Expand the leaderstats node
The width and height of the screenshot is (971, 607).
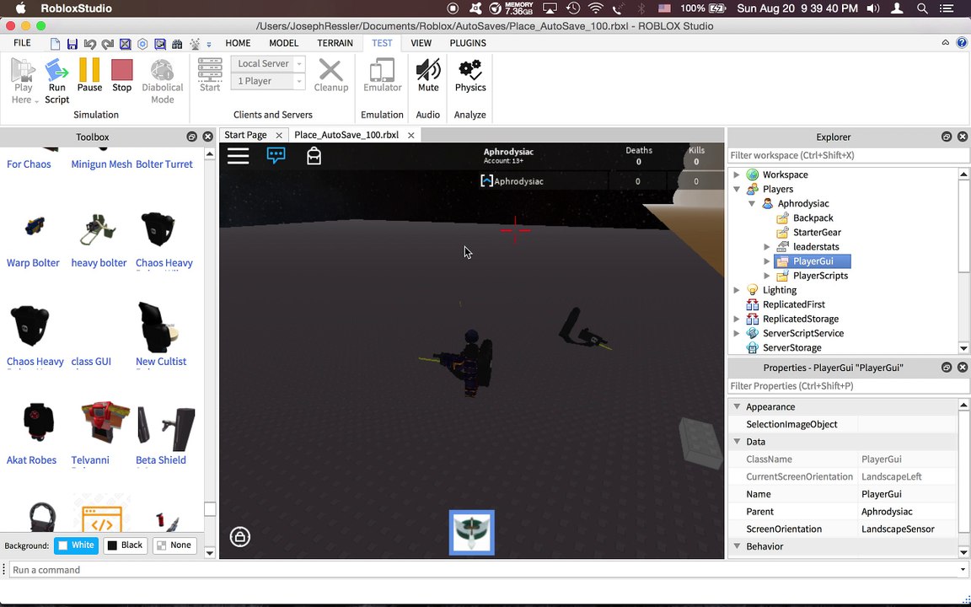coord(767,246)
